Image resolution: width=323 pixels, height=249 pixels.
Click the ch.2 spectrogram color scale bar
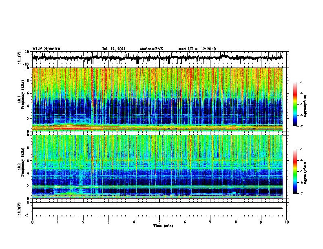point(295,171)
